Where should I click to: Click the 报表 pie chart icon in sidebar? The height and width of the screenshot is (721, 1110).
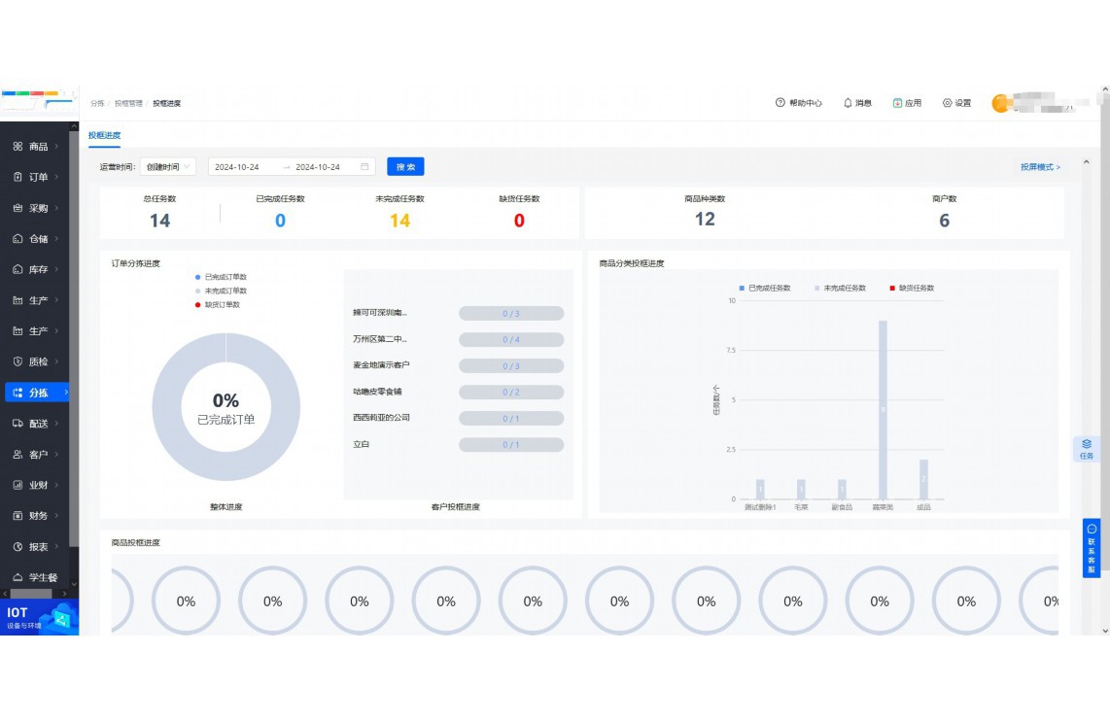[17, 547]
